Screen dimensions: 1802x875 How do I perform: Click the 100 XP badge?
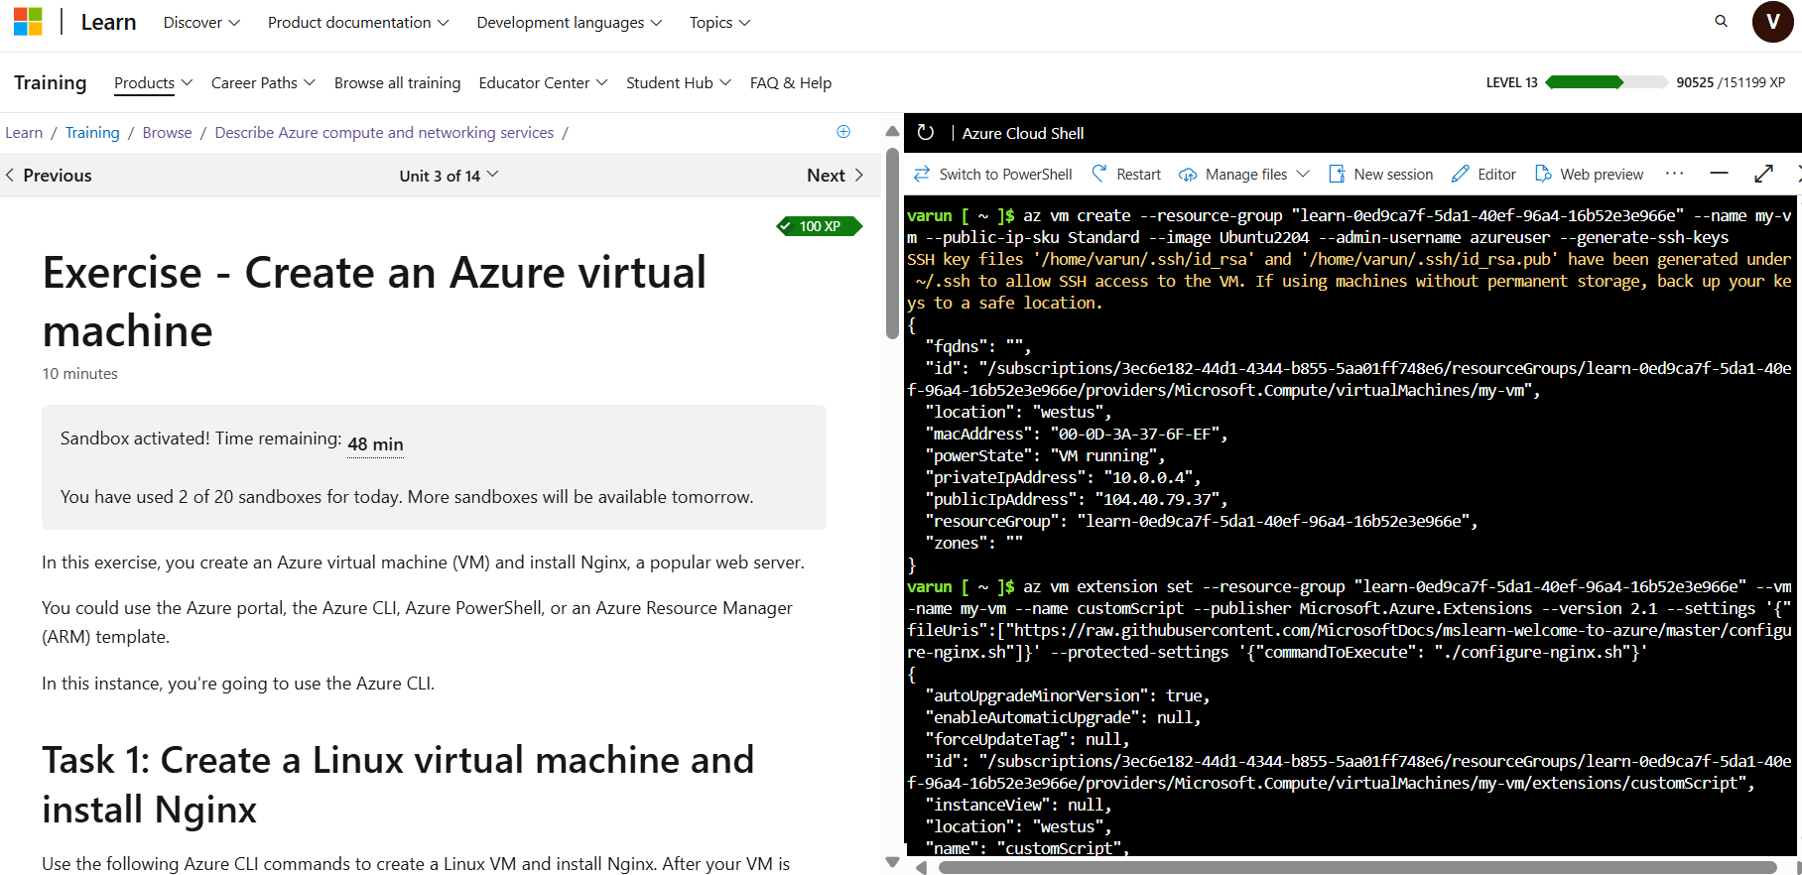click(x=820, y=226)
